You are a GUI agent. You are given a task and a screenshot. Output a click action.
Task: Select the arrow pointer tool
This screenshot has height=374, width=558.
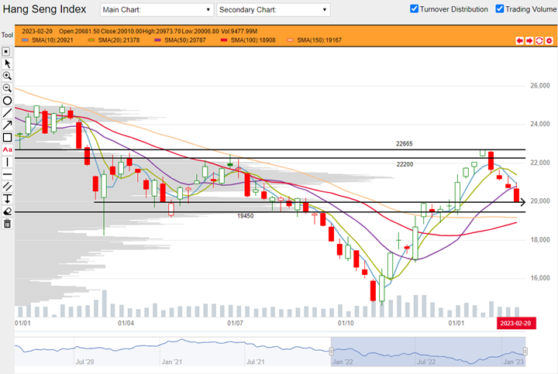[7, 63]
